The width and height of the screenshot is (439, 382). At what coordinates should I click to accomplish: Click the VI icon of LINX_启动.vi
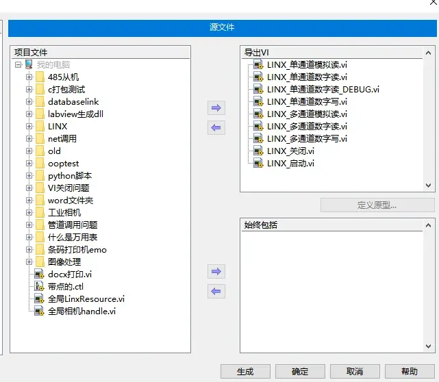coord(258,163)
